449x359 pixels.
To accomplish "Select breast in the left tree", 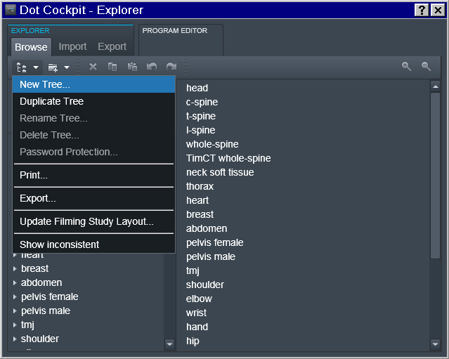I will point(35,269).
